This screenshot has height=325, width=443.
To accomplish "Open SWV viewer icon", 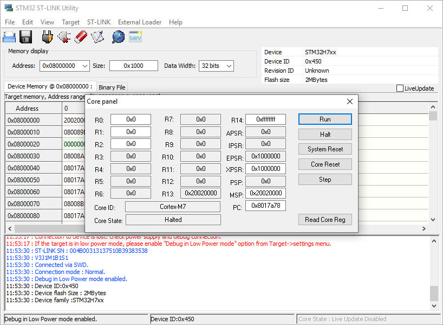I will [x=135, y=37].
